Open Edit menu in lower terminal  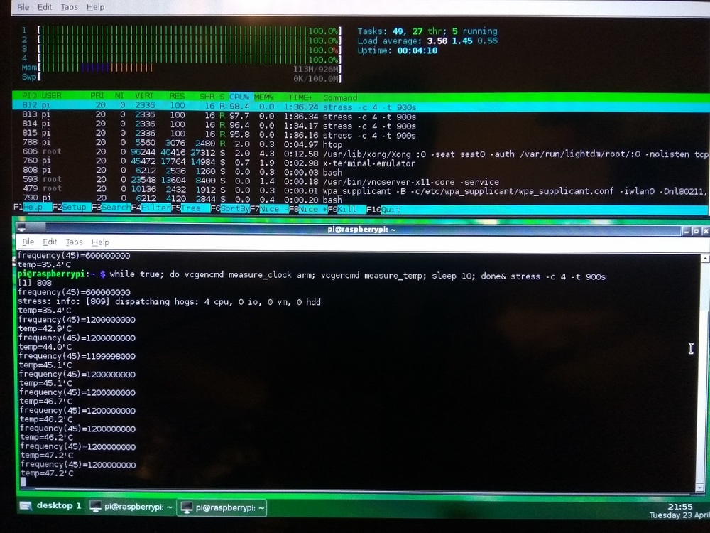(50, 242)
